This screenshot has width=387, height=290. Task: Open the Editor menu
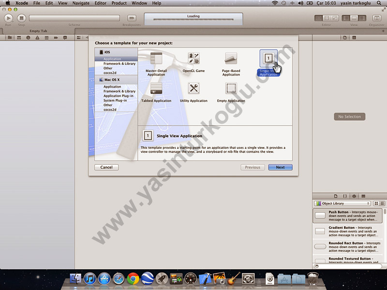pos(101,3)
